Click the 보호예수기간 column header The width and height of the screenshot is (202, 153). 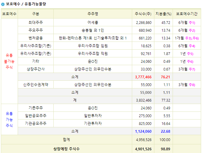(187, 14)
